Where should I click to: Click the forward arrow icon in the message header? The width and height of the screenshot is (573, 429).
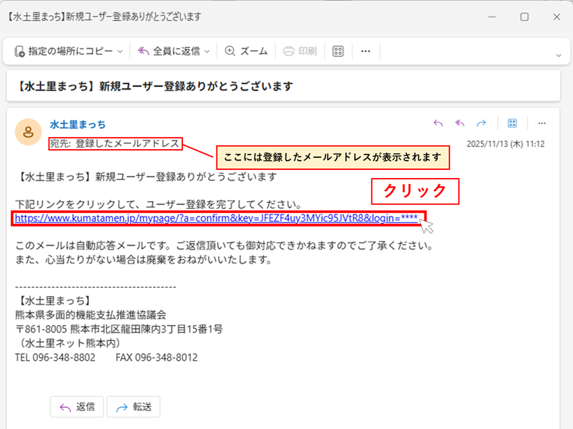pyautogui.click(x=481, y=123)
